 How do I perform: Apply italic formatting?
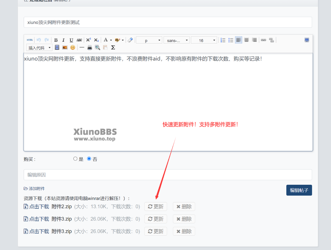click(63, 40)
